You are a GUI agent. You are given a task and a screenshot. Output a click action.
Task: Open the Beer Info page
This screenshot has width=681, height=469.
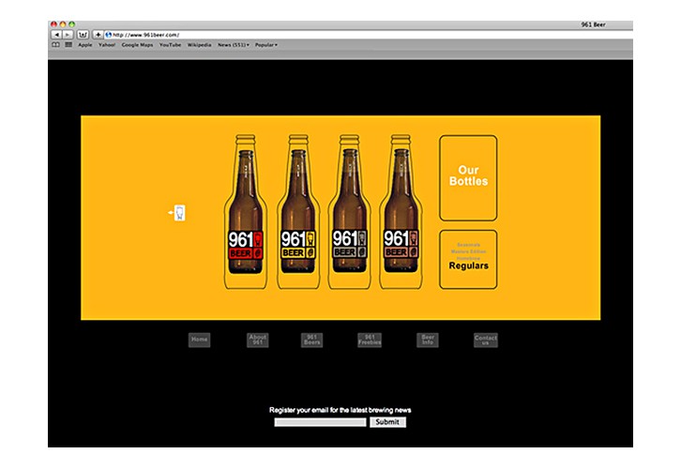click(428, 340)
